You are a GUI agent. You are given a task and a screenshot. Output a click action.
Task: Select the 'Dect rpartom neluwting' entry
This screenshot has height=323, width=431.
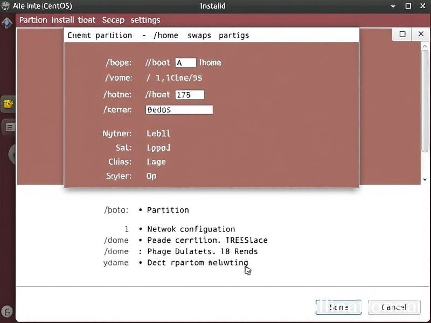(x=197, y=263)
